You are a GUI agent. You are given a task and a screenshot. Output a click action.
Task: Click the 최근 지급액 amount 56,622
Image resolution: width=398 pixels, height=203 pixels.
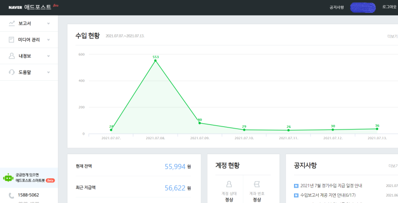coord(175,188)
